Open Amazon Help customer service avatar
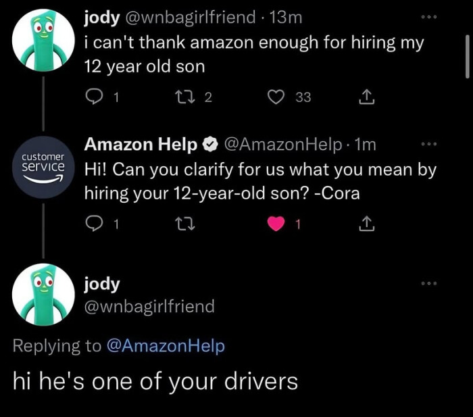 [x=43, y=167]
